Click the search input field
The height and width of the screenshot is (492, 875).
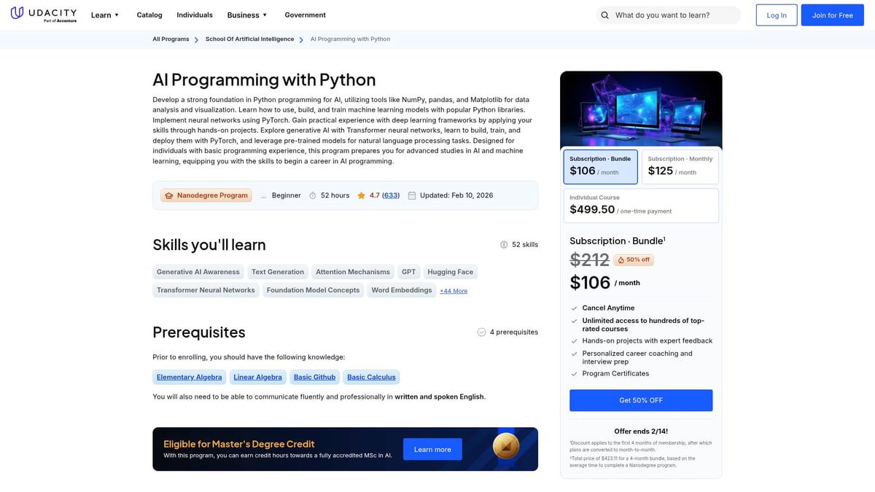pos(668,15)
